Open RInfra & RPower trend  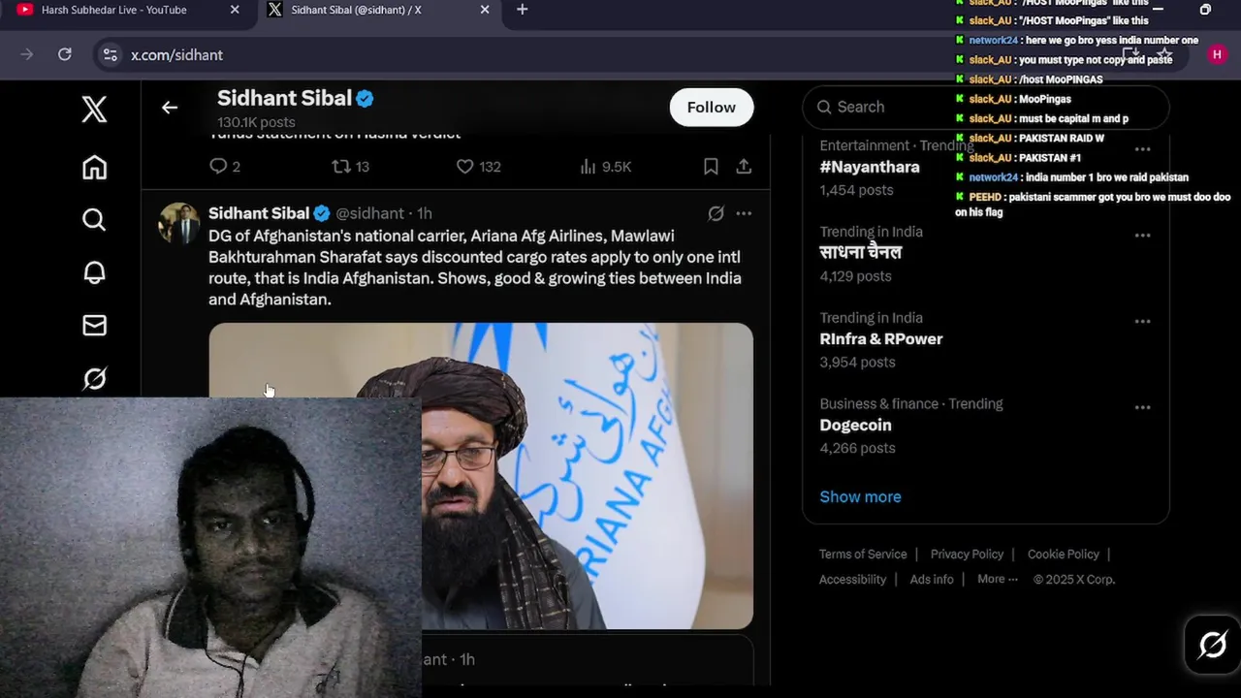pos(881,338)
